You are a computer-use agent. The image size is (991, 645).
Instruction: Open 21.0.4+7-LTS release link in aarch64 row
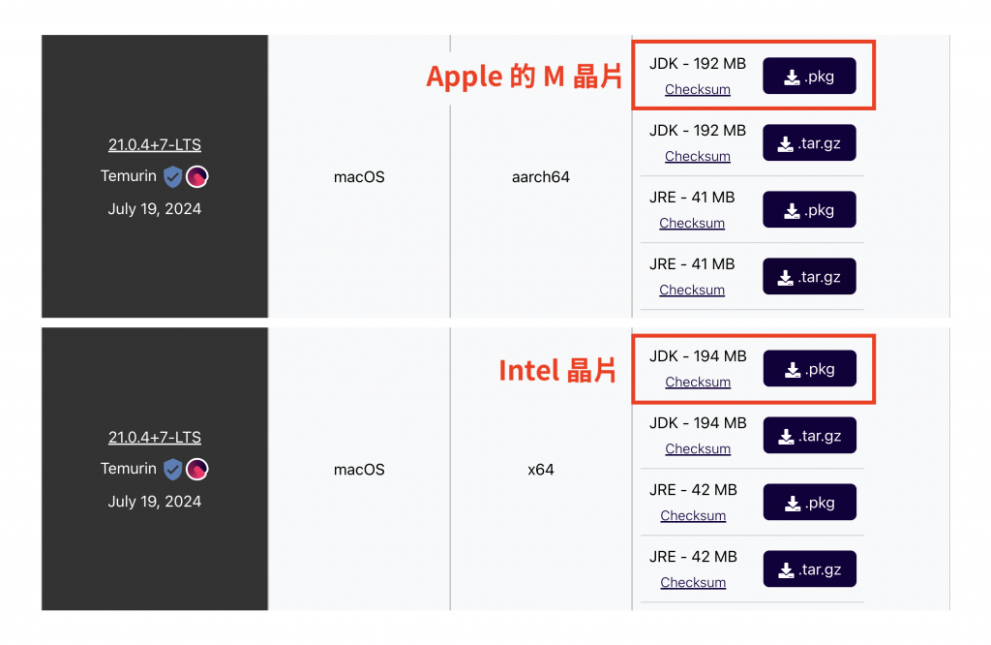pyautogui.click(x=155, y=145)
